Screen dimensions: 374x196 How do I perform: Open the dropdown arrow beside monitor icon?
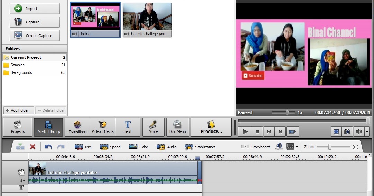pyautogui.click(x=297, y=147)
